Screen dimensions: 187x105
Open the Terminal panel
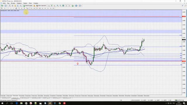click(x=18, y=6)
